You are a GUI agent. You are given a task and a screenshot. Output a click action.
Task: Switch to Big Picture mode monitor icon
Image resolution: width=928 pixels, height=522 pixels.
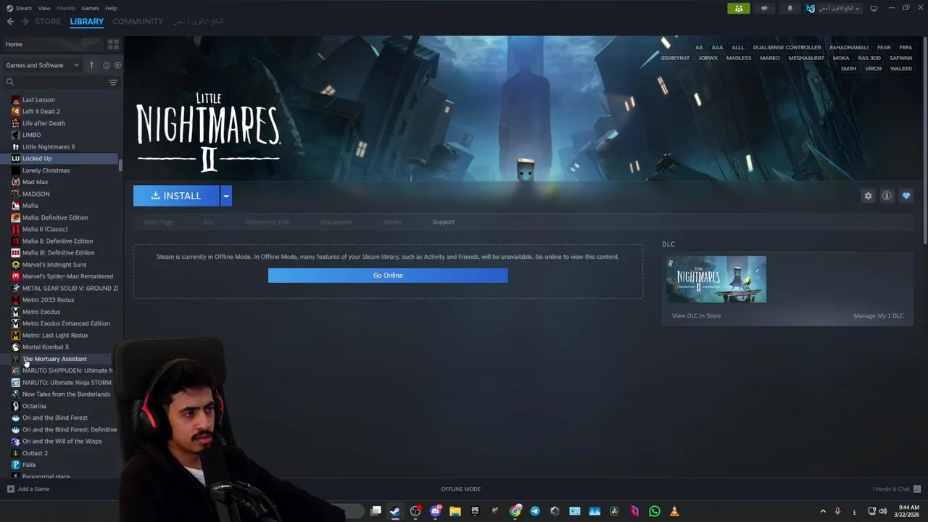tap(874, 8)
